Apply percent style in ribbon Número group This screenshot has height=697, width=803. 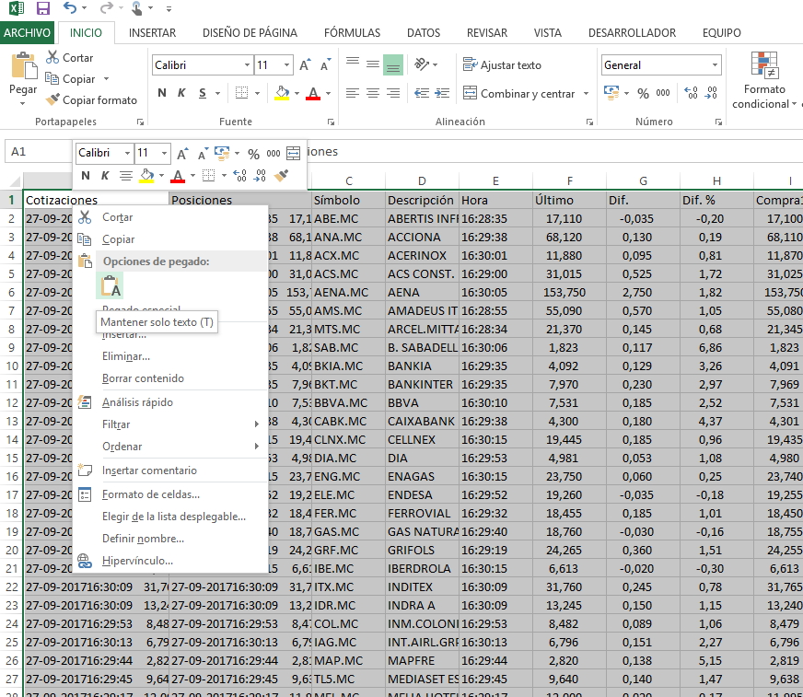[x=643, y=93]
